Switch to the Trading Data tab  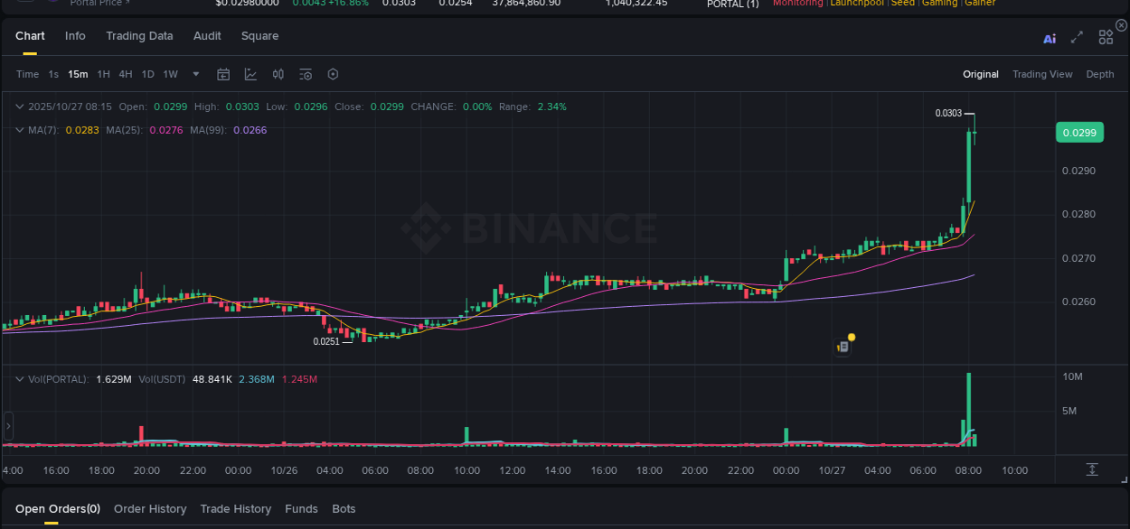click(x=139, y=36)
